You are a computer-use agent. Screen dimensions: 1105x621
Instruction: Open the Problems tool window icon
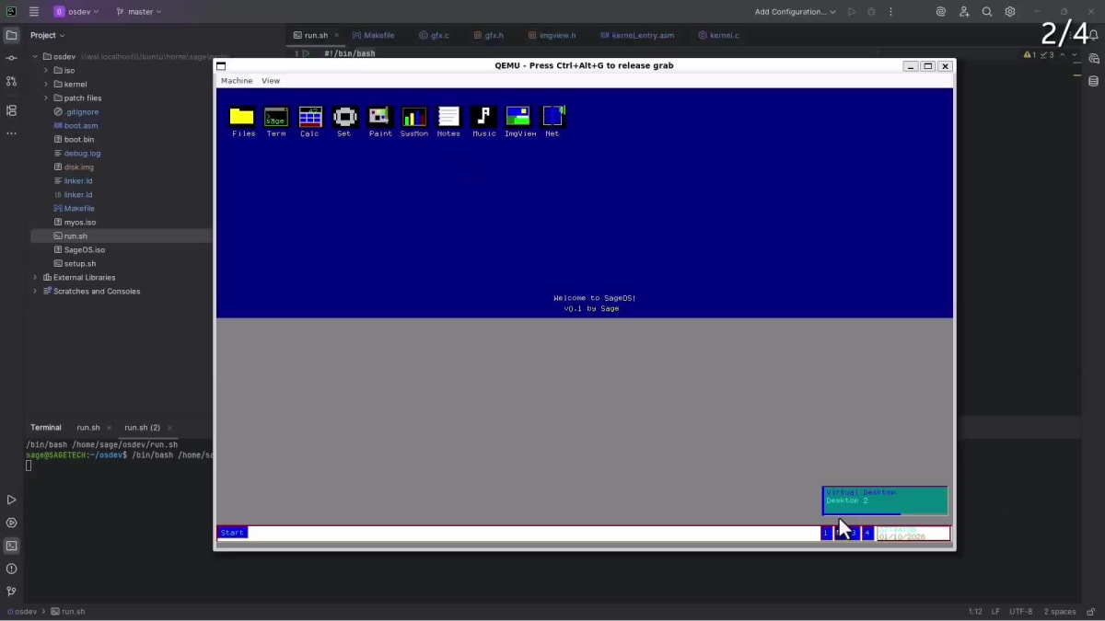(x=11, y=569)
